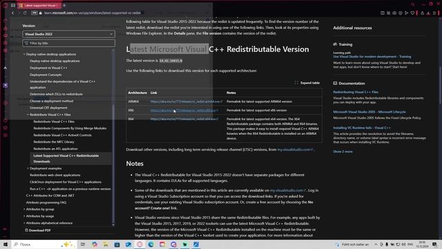Toggle the VPN badge in the address bar

(35, 13)
